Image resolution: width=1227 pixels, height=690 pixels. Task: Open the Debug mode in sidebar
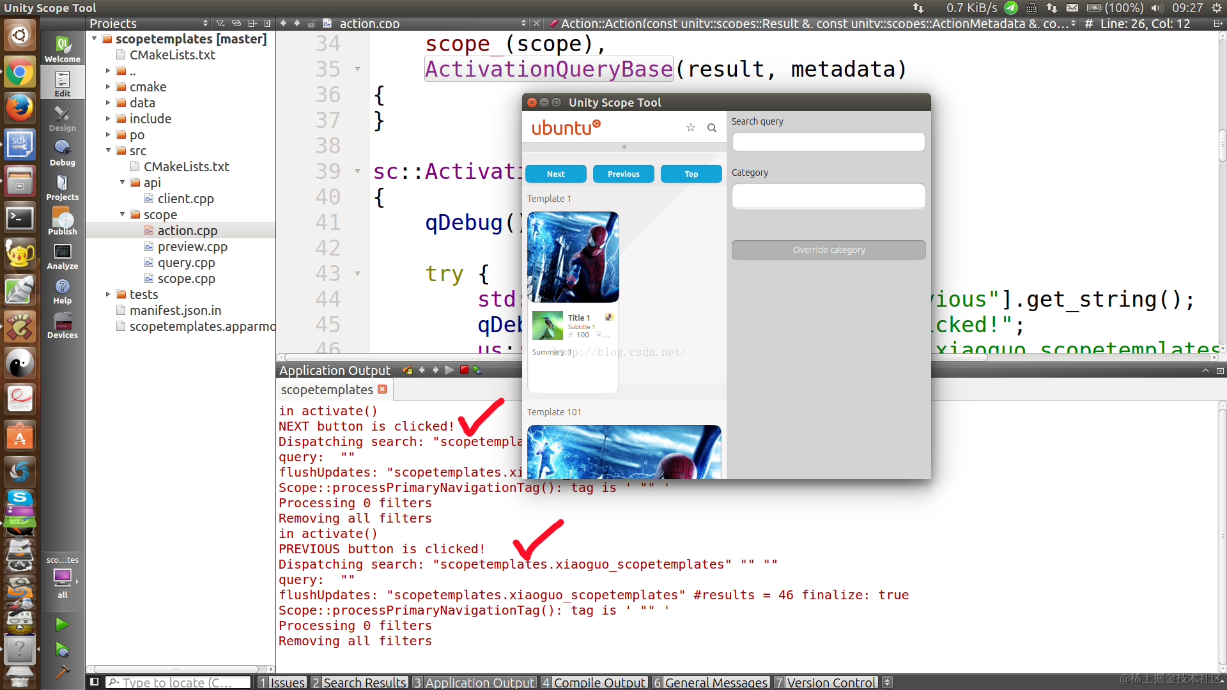pyautogui.click(x=62, y=152)
